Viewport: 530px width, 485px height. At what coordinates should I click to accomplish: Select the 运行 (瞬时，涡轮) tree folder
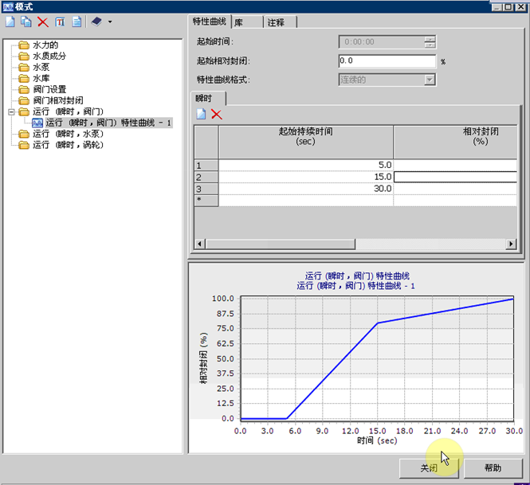tap(68, 146)
